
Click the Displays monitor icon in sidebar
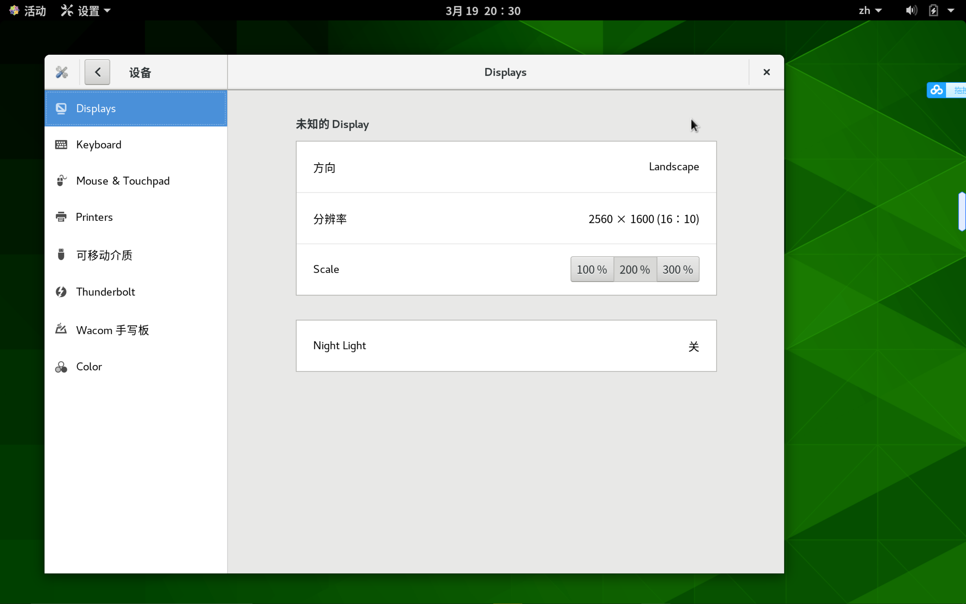pos(61,108)
